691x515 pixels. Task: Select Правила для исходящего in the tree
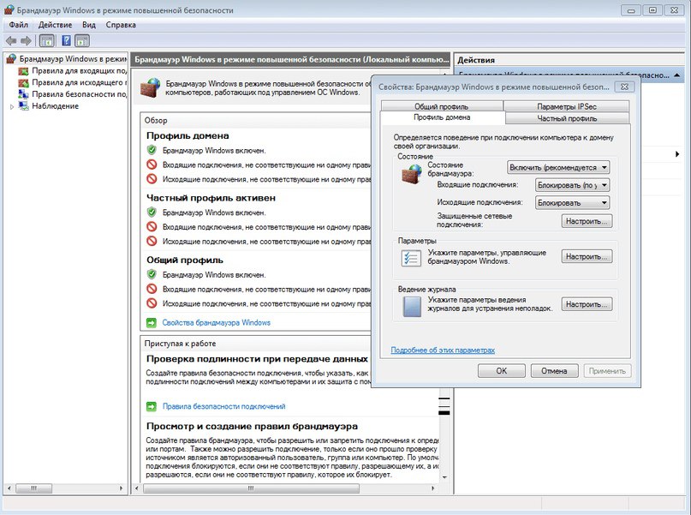pyautogui.click(x=80, y=82)
